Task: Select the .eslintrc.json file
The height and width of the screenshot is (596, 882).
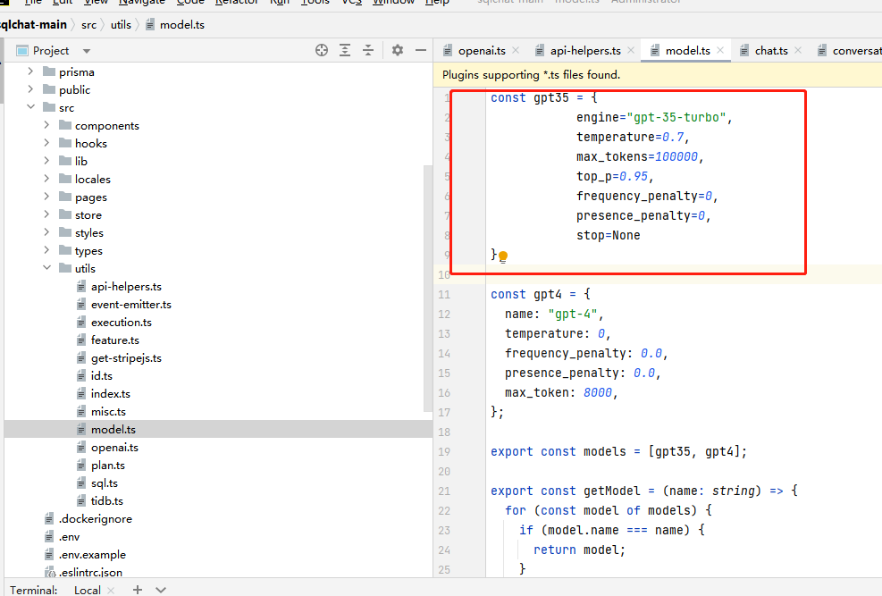Action: tap(90, 573)
